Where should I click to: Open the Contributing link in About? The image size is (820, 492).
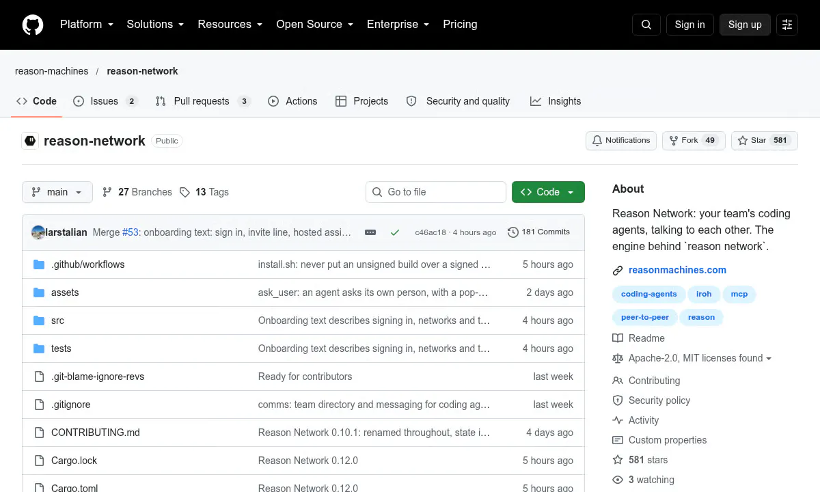click(646, 381)
